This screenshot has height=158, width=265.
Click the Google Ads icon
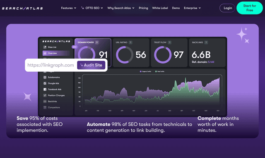pos(45,83)
